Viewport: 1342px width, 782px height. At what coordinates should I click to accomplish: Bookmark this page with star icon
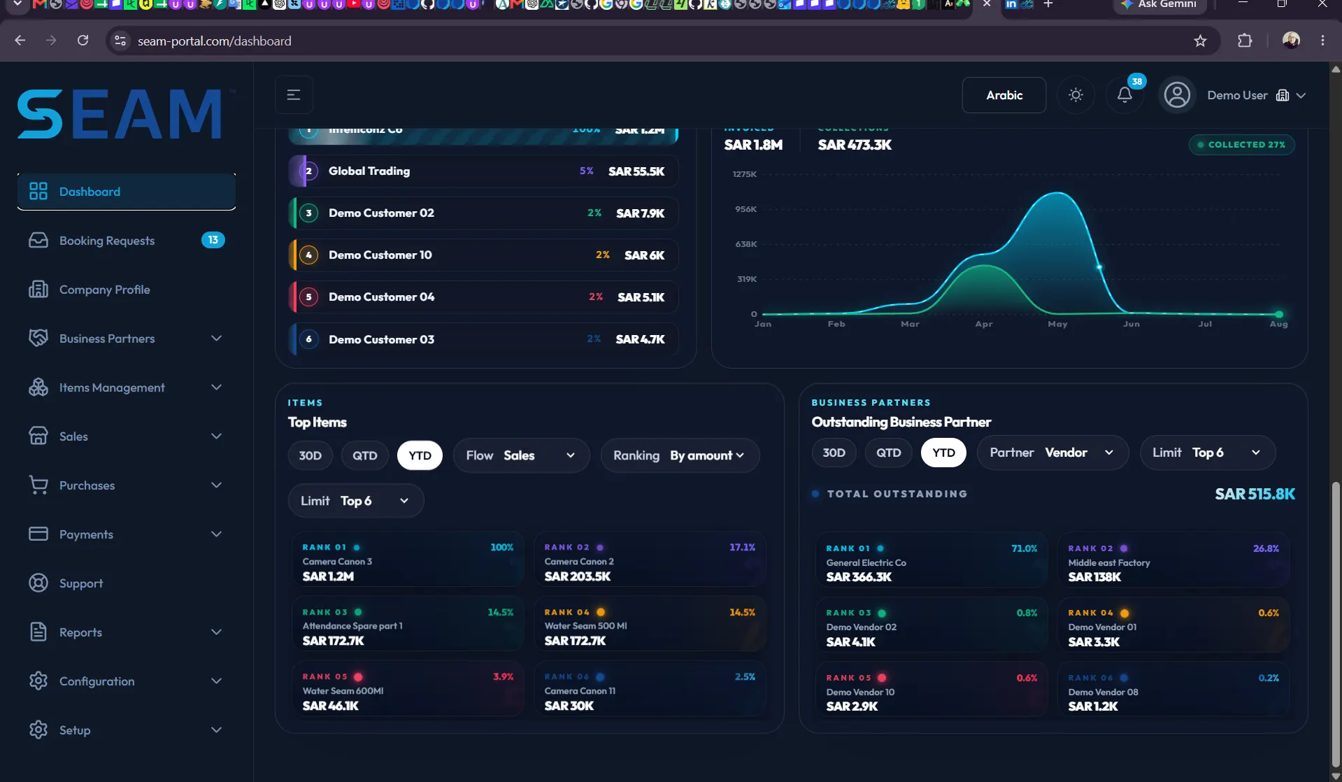(x=1200, y=41)
